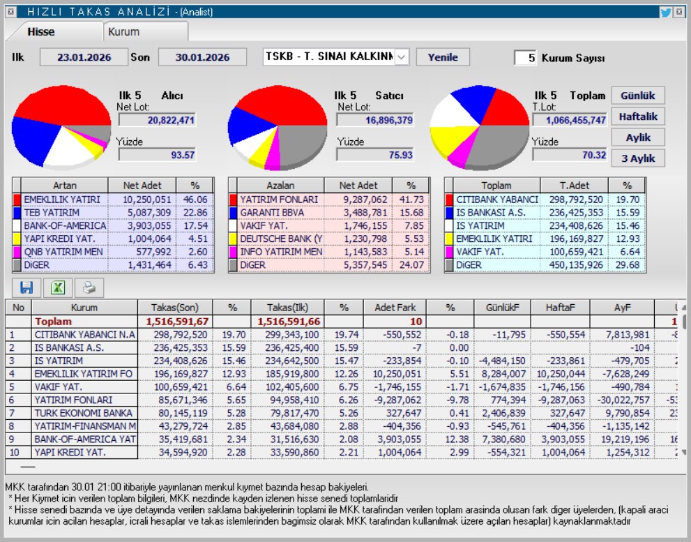Viewport: 691px width, 542px height.
Task: Show daily data with Günlük button
Action: coord(638,96)
